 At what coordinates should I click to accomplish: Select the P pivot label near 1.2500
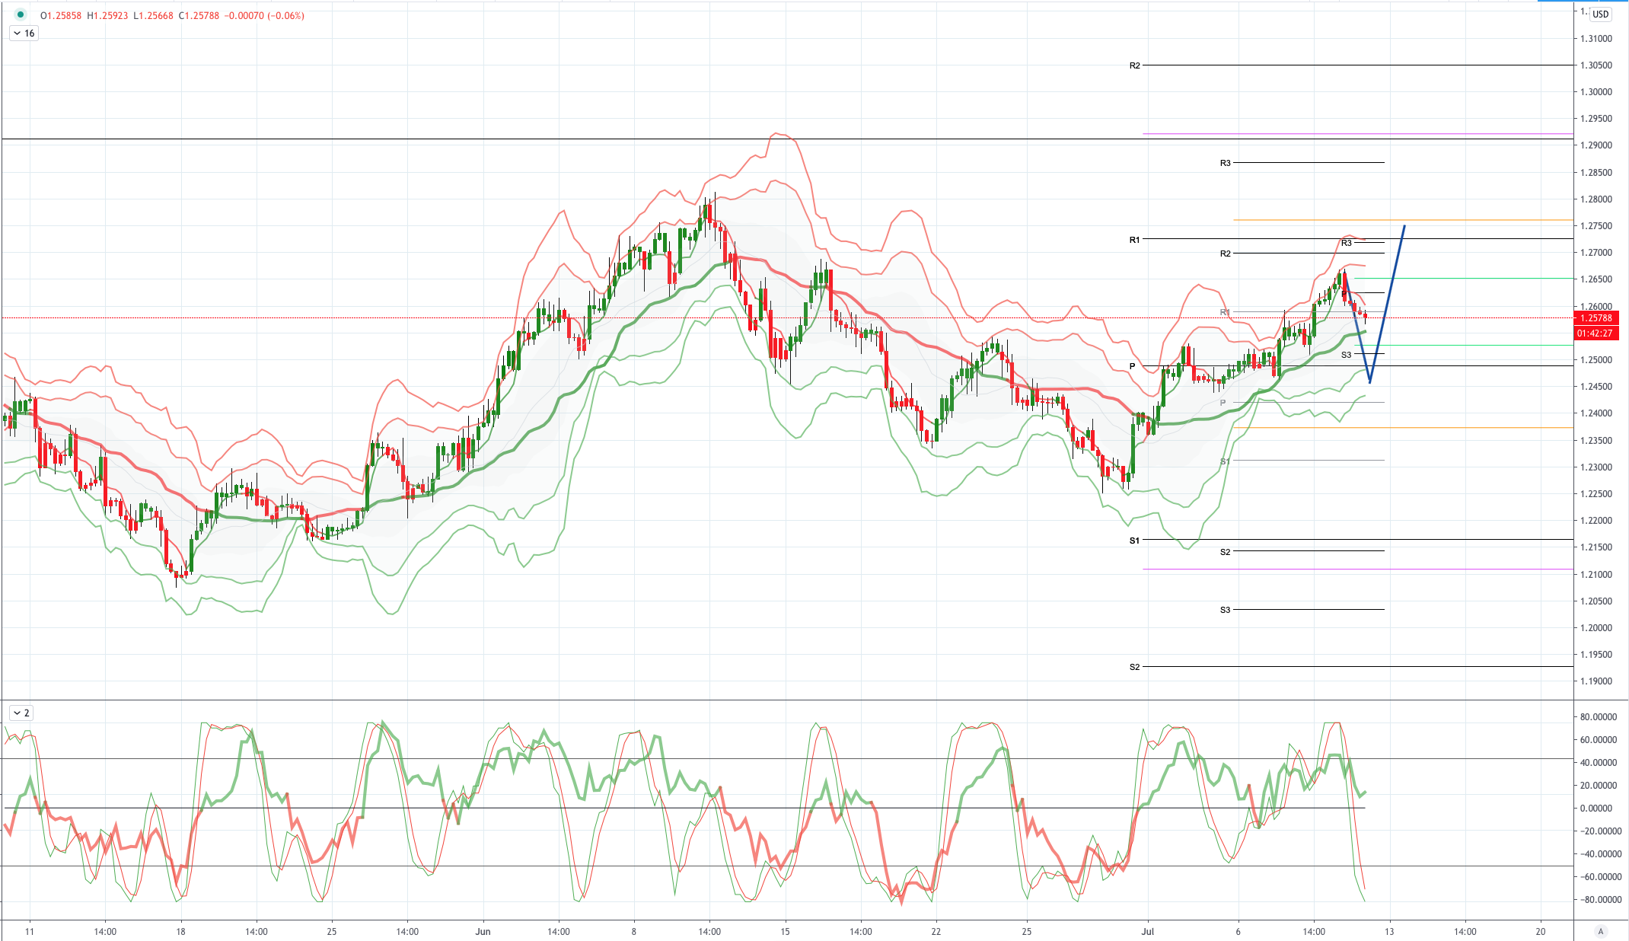pyautogui.click(x=1132, y=366)
